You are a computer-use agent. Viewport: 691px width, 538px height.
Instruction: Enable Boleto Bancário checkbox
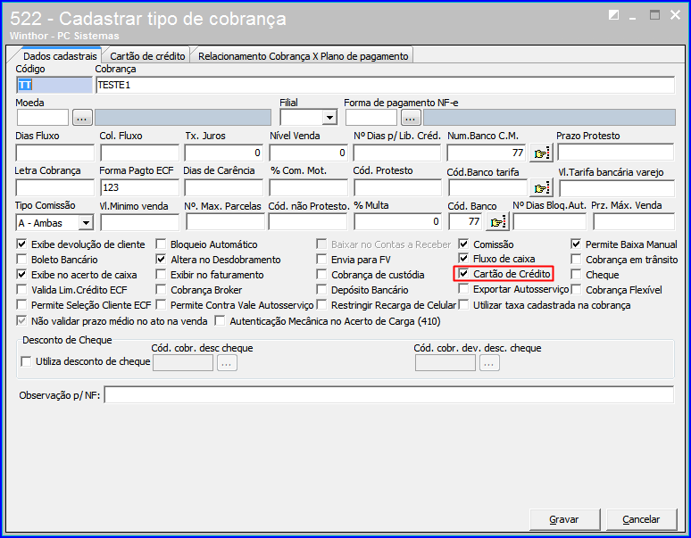pyautogui.click(x=21, y=259)
